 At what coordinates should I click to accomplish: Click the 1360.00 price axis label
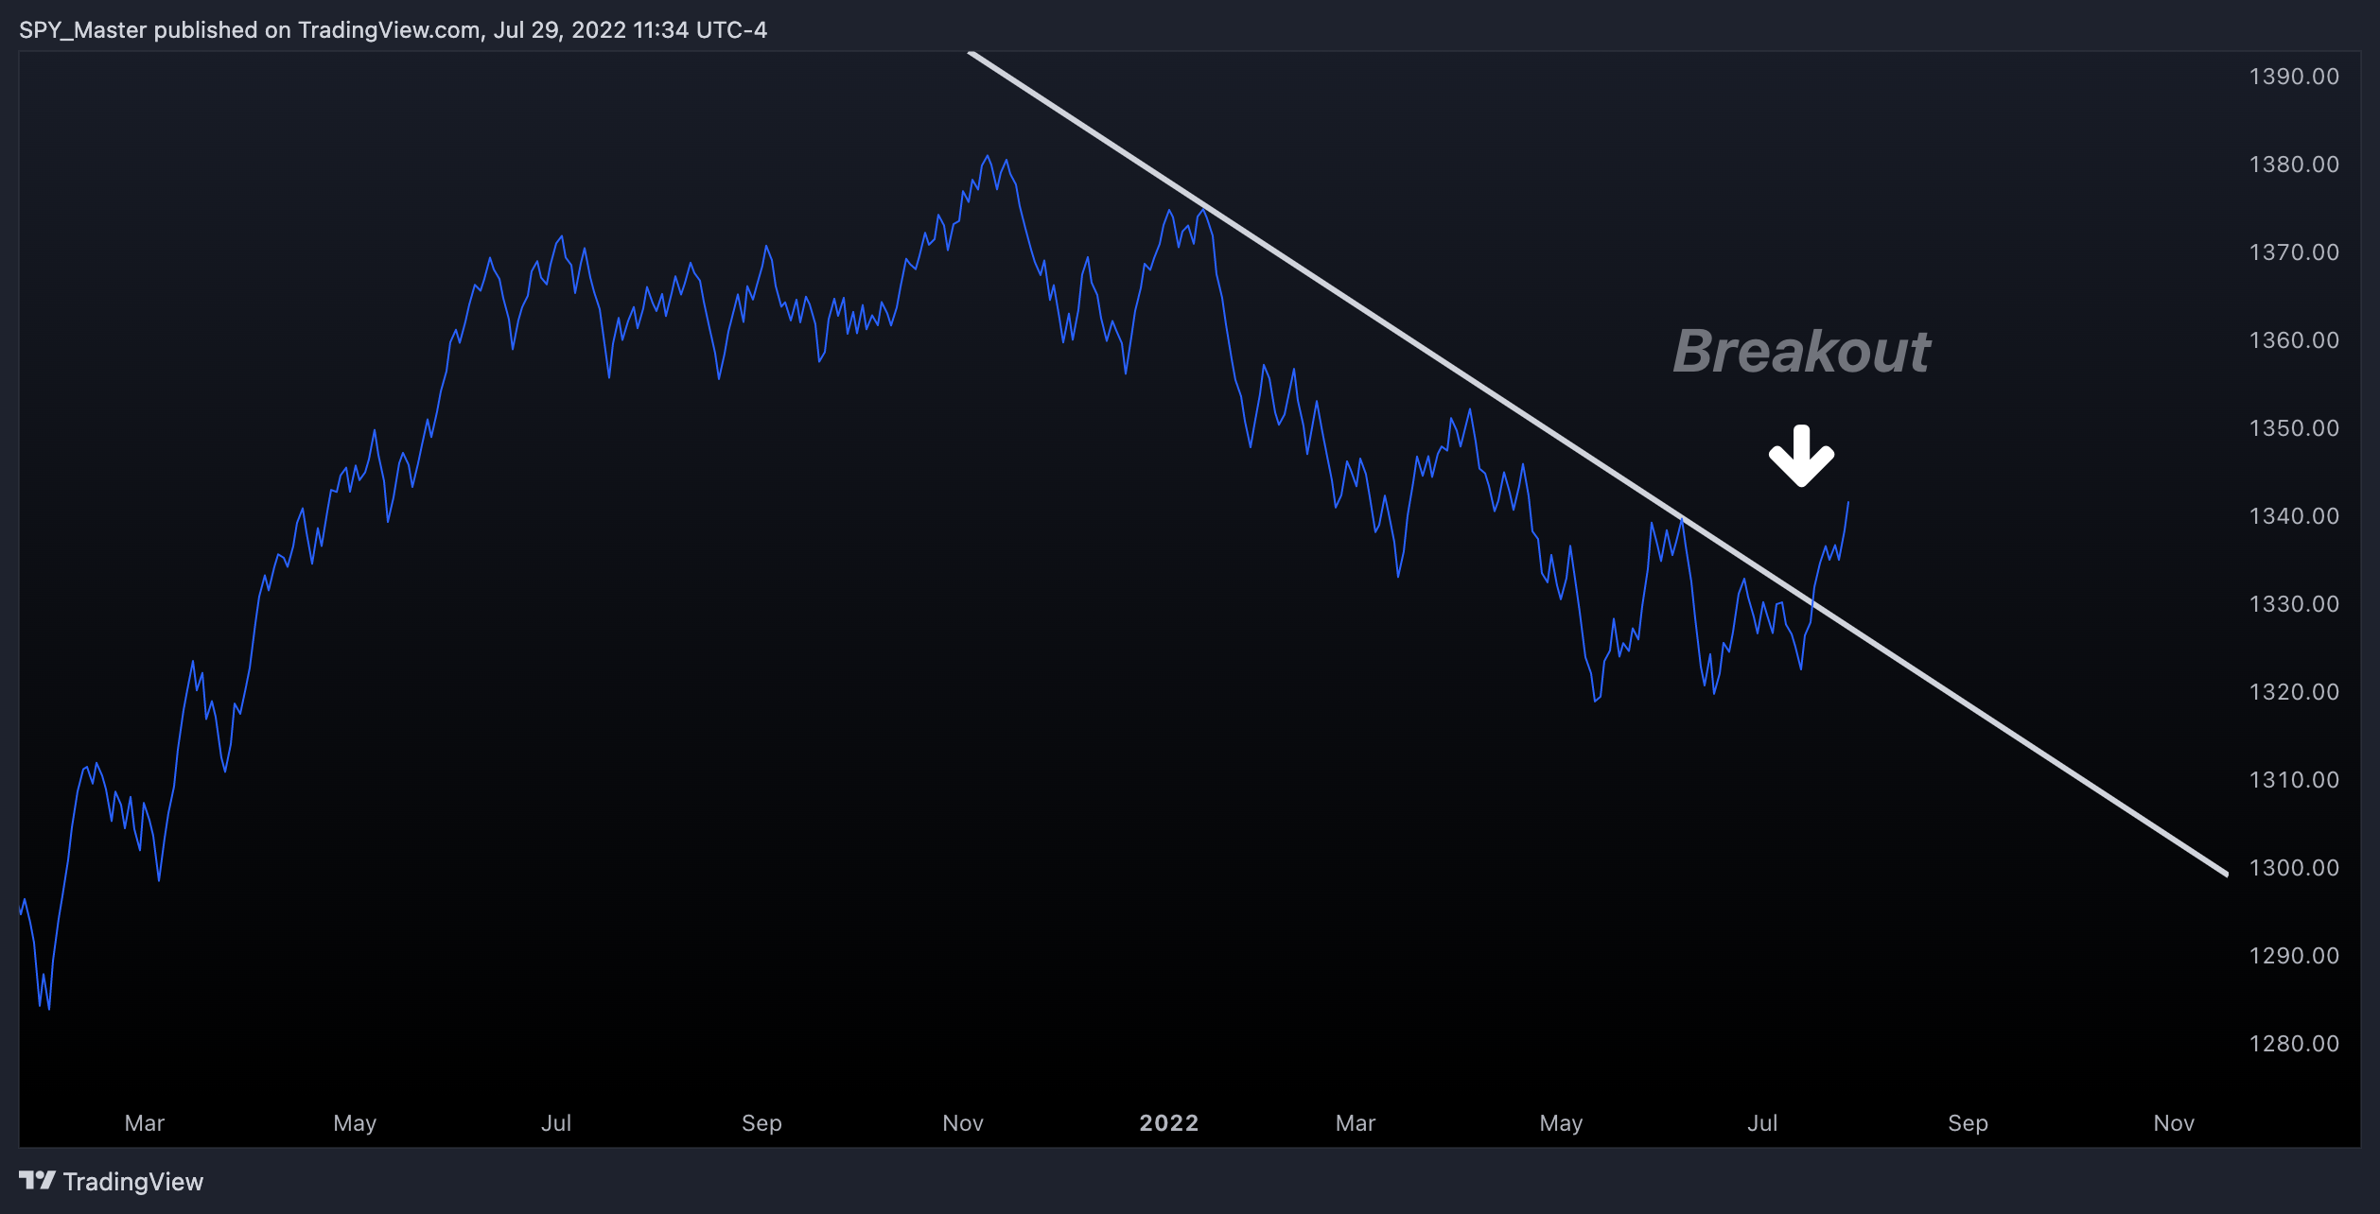click(2294, 340)
